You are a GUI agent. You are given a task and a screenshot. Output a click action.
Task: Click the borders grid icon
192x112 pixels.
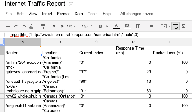pyautogui.click(x=138, y=26)
